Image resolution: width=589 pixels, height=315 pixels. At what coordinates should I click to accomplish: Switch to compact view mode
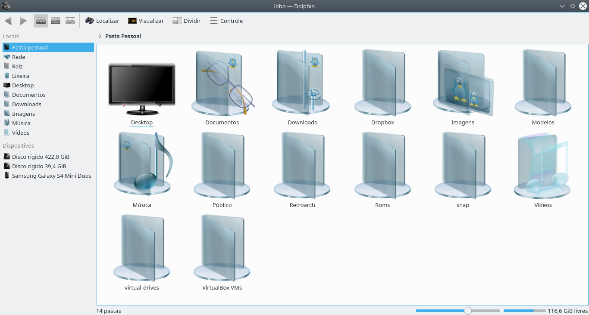click(x=55, y=20)
